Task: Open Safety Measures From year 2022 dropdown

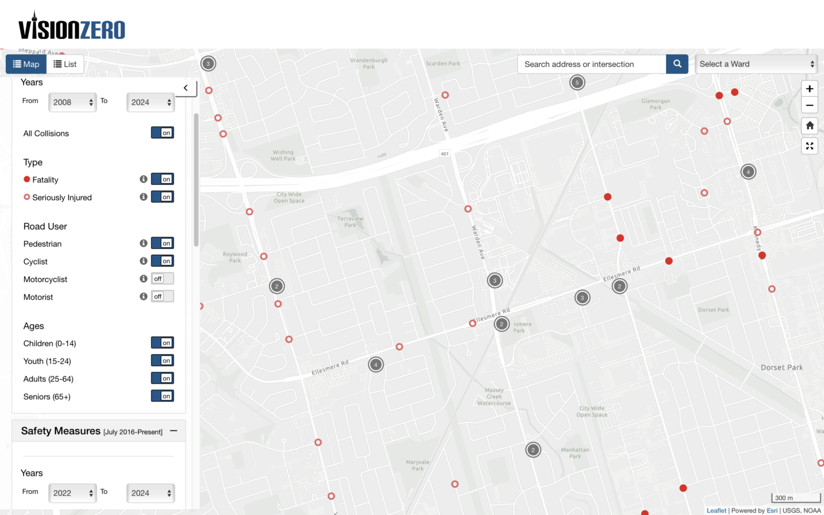Action: pos(72,493)
